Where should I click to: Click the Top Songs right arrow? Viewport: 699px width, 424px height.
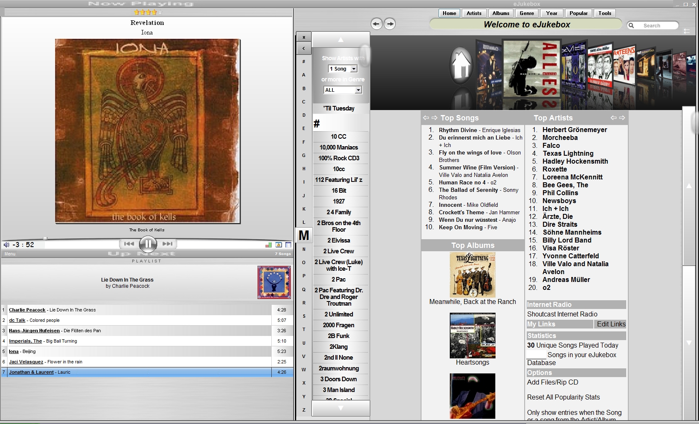[434, 118]
